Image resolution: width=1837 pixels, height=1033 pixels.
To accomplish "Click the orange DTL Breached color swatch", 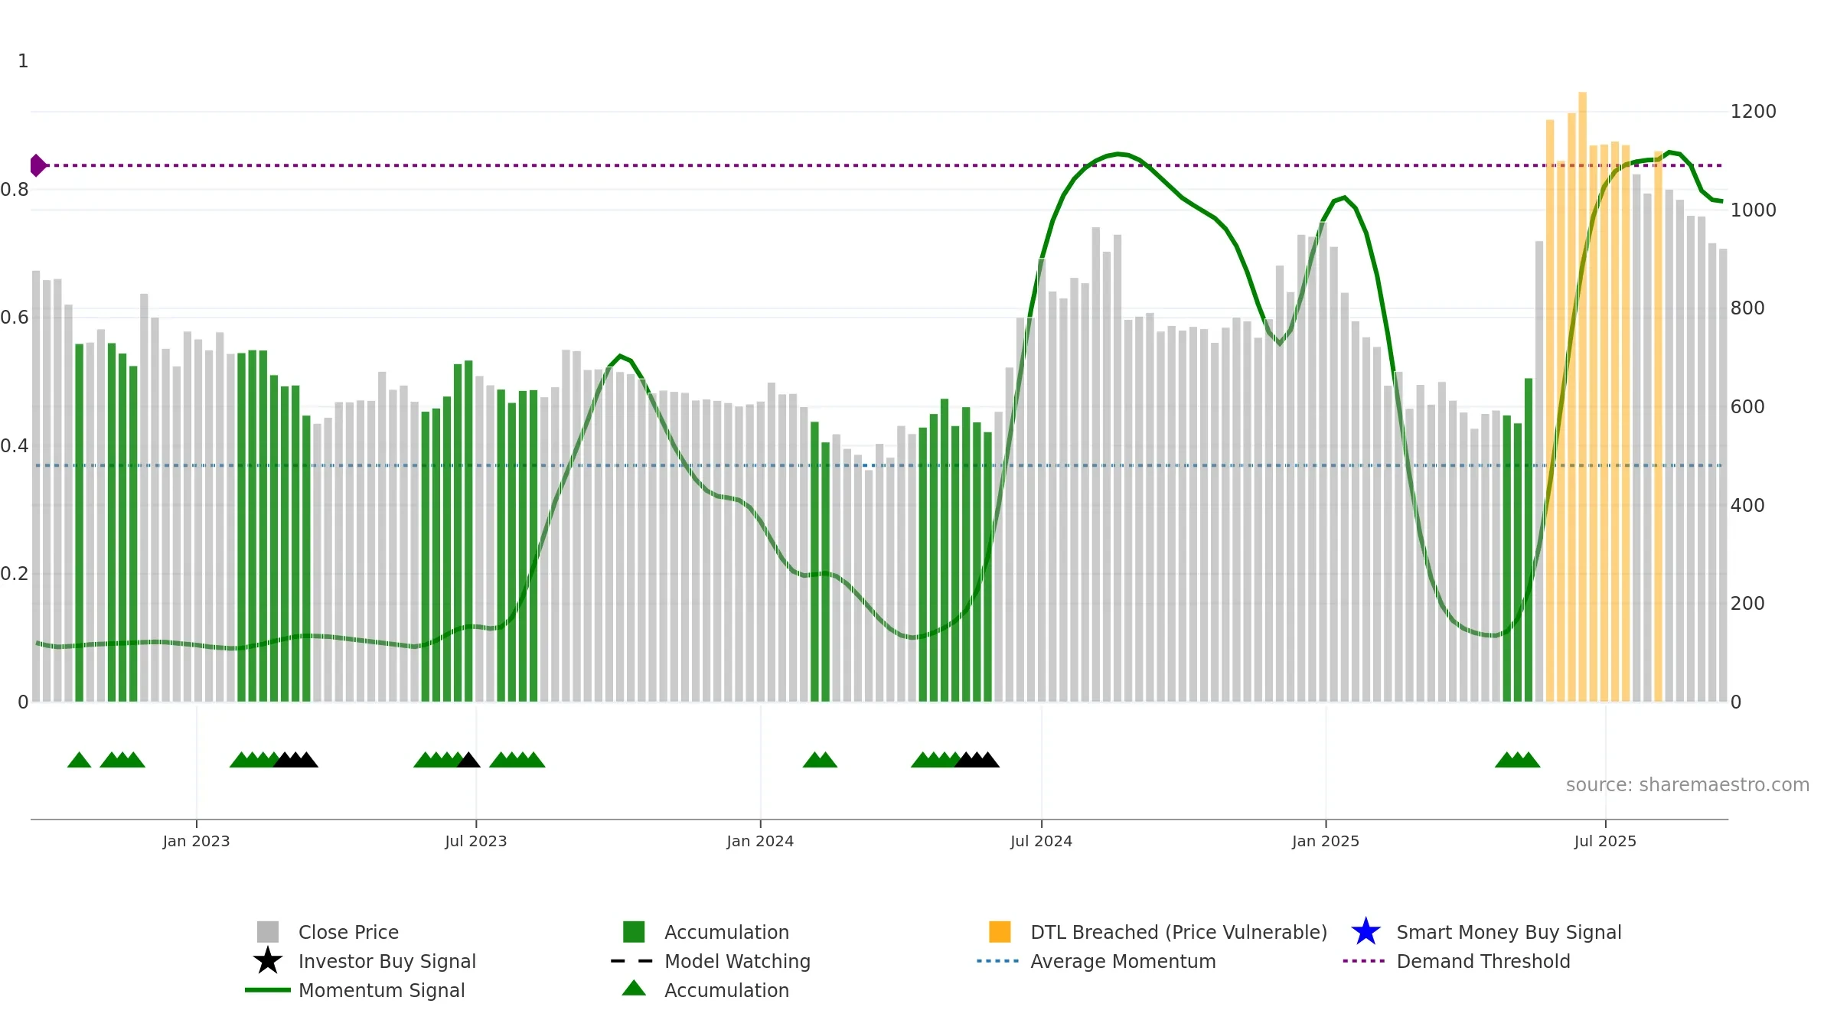I will click(x=1000, y=932).
